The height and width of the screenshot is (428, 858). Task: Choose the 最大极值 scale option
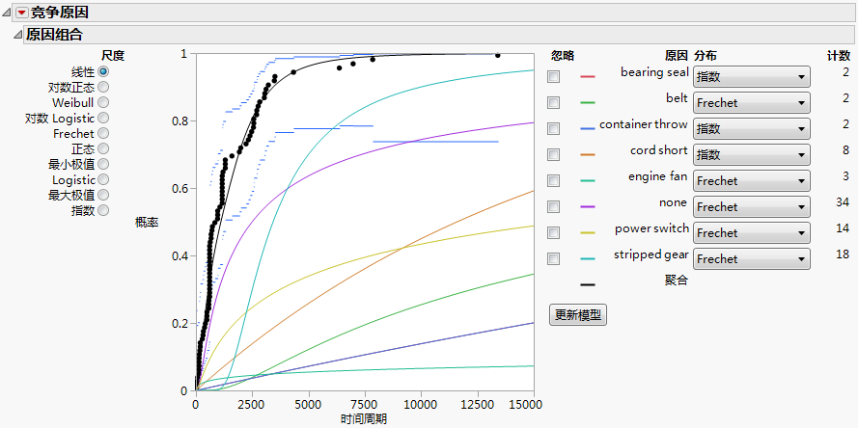pos(103,195)
